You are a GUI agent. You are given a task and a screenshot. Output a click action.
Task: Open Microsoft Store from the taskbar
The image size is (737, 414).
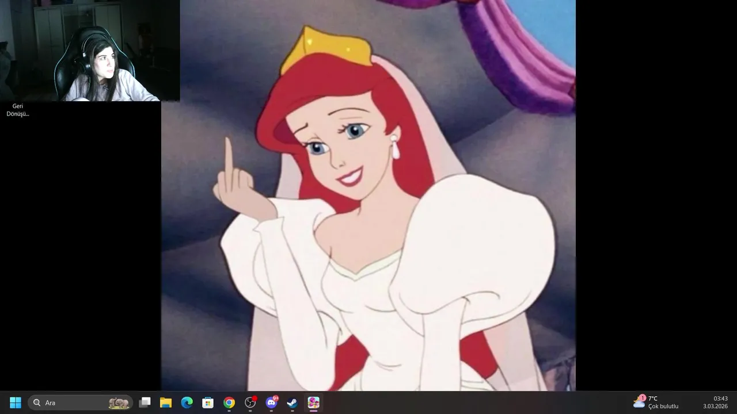208,402
